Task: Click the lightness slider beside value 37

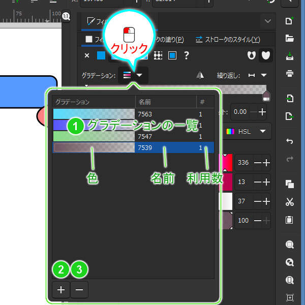Action: point(226,201)
